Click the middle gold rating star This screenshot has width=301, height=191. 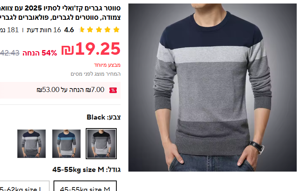[99, 30]
